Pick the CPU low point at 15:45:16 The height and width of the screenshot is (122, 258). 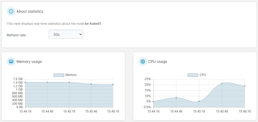tap(199, 101)
